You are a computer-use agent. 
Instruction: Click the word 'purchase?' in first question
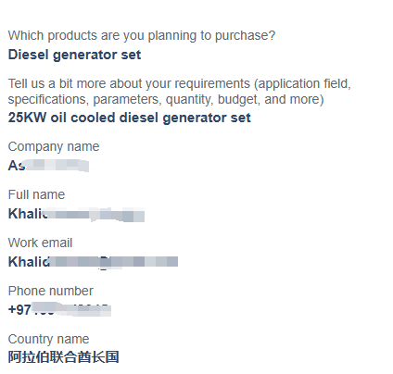tap(245, 36)
